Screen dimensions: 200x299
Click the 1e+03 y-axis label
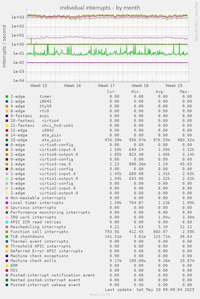pos(18,17)
